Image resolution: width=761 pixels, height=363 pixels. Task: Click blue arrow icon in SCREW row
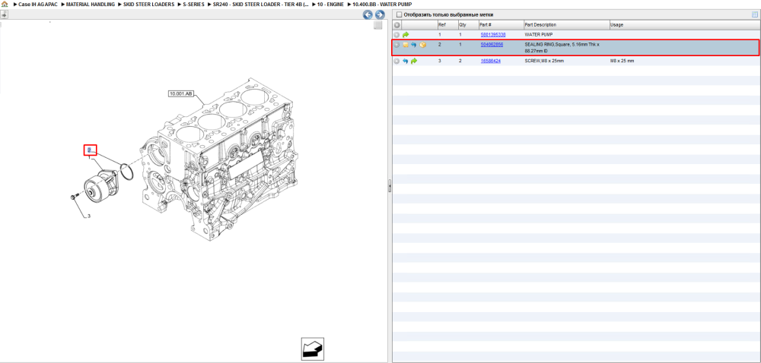point(406,61)
